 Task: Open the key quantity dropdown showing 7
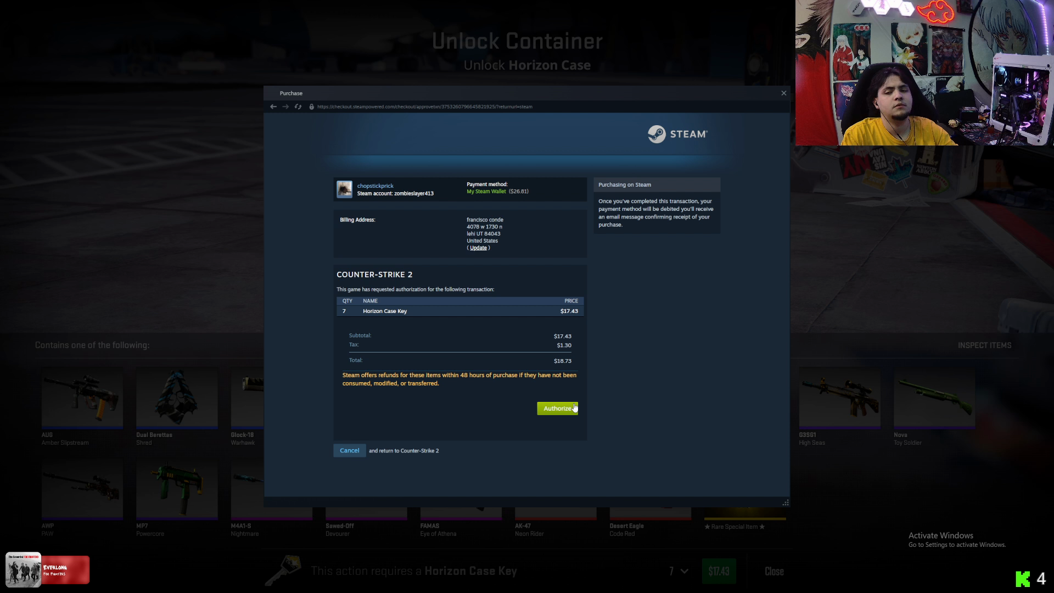point(679,571)
